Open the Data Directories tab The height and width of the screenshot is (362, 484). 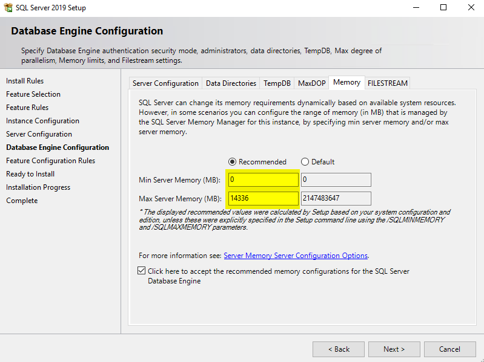231,83
